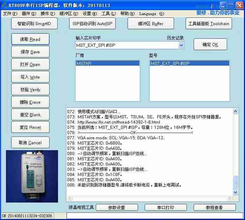Expand the chip marking history dropdown arrow
This screenshot has height=220, width=245.
pyautogui.click(x=181, y=45)
